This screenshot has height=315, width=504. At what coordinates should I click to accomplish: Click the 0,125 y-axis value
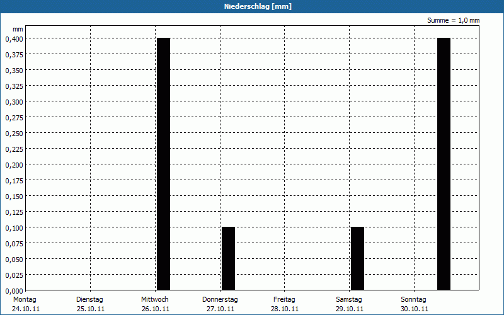(14, 212)
